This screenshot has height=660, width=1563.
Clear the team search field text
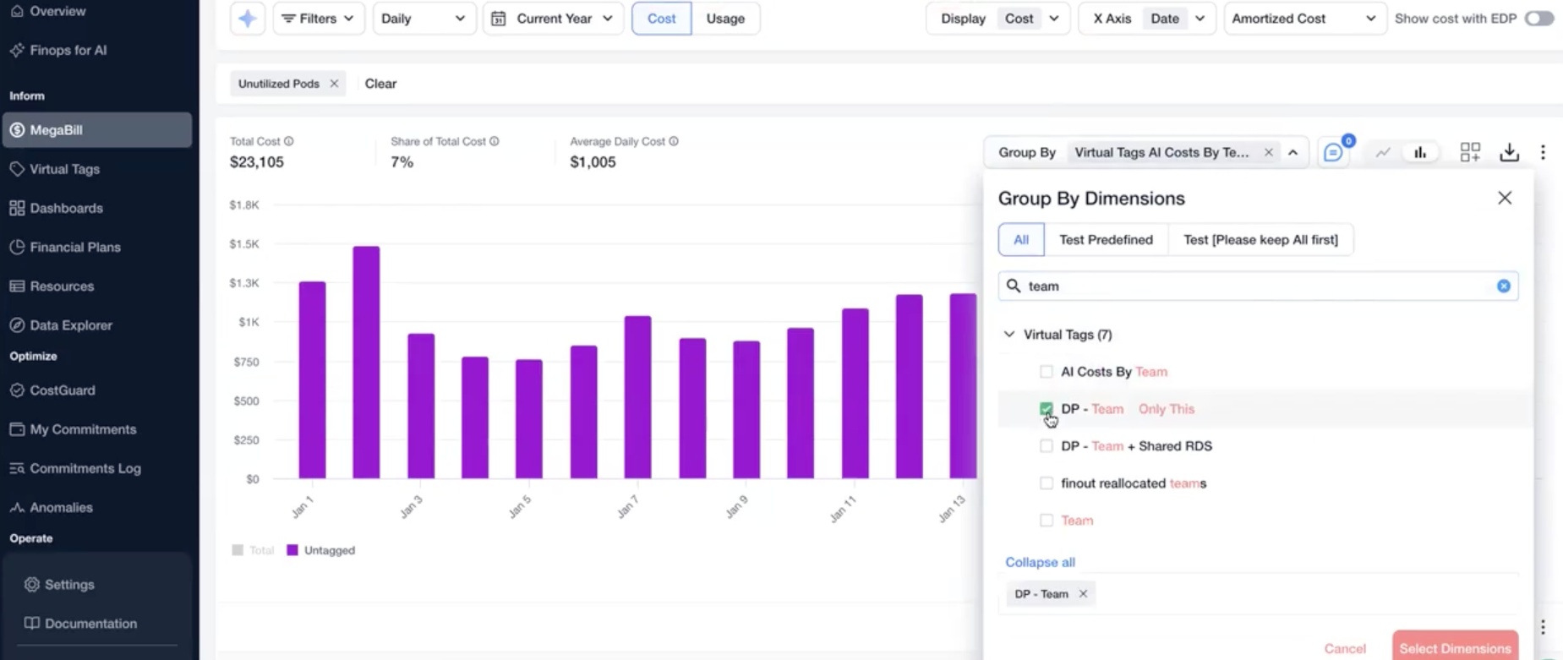point(1503,286)
